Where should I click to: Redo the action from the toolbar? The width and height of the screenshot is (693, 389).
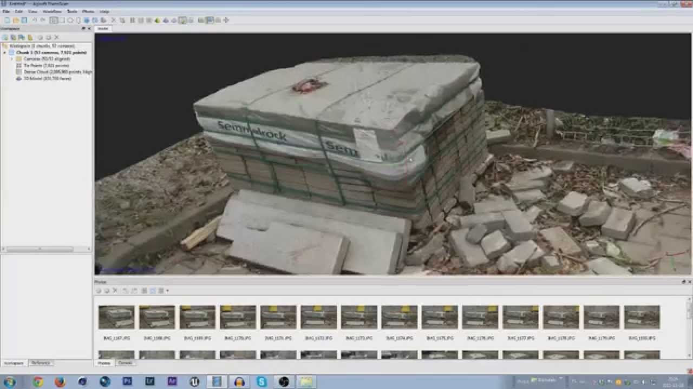(43, 21)
